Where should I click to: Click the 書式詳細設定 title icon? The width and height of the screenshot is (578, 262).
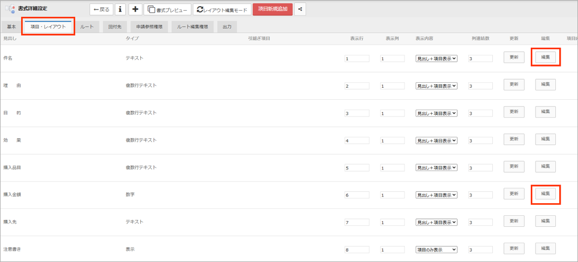pyautogui.click(x=10, y=9)
